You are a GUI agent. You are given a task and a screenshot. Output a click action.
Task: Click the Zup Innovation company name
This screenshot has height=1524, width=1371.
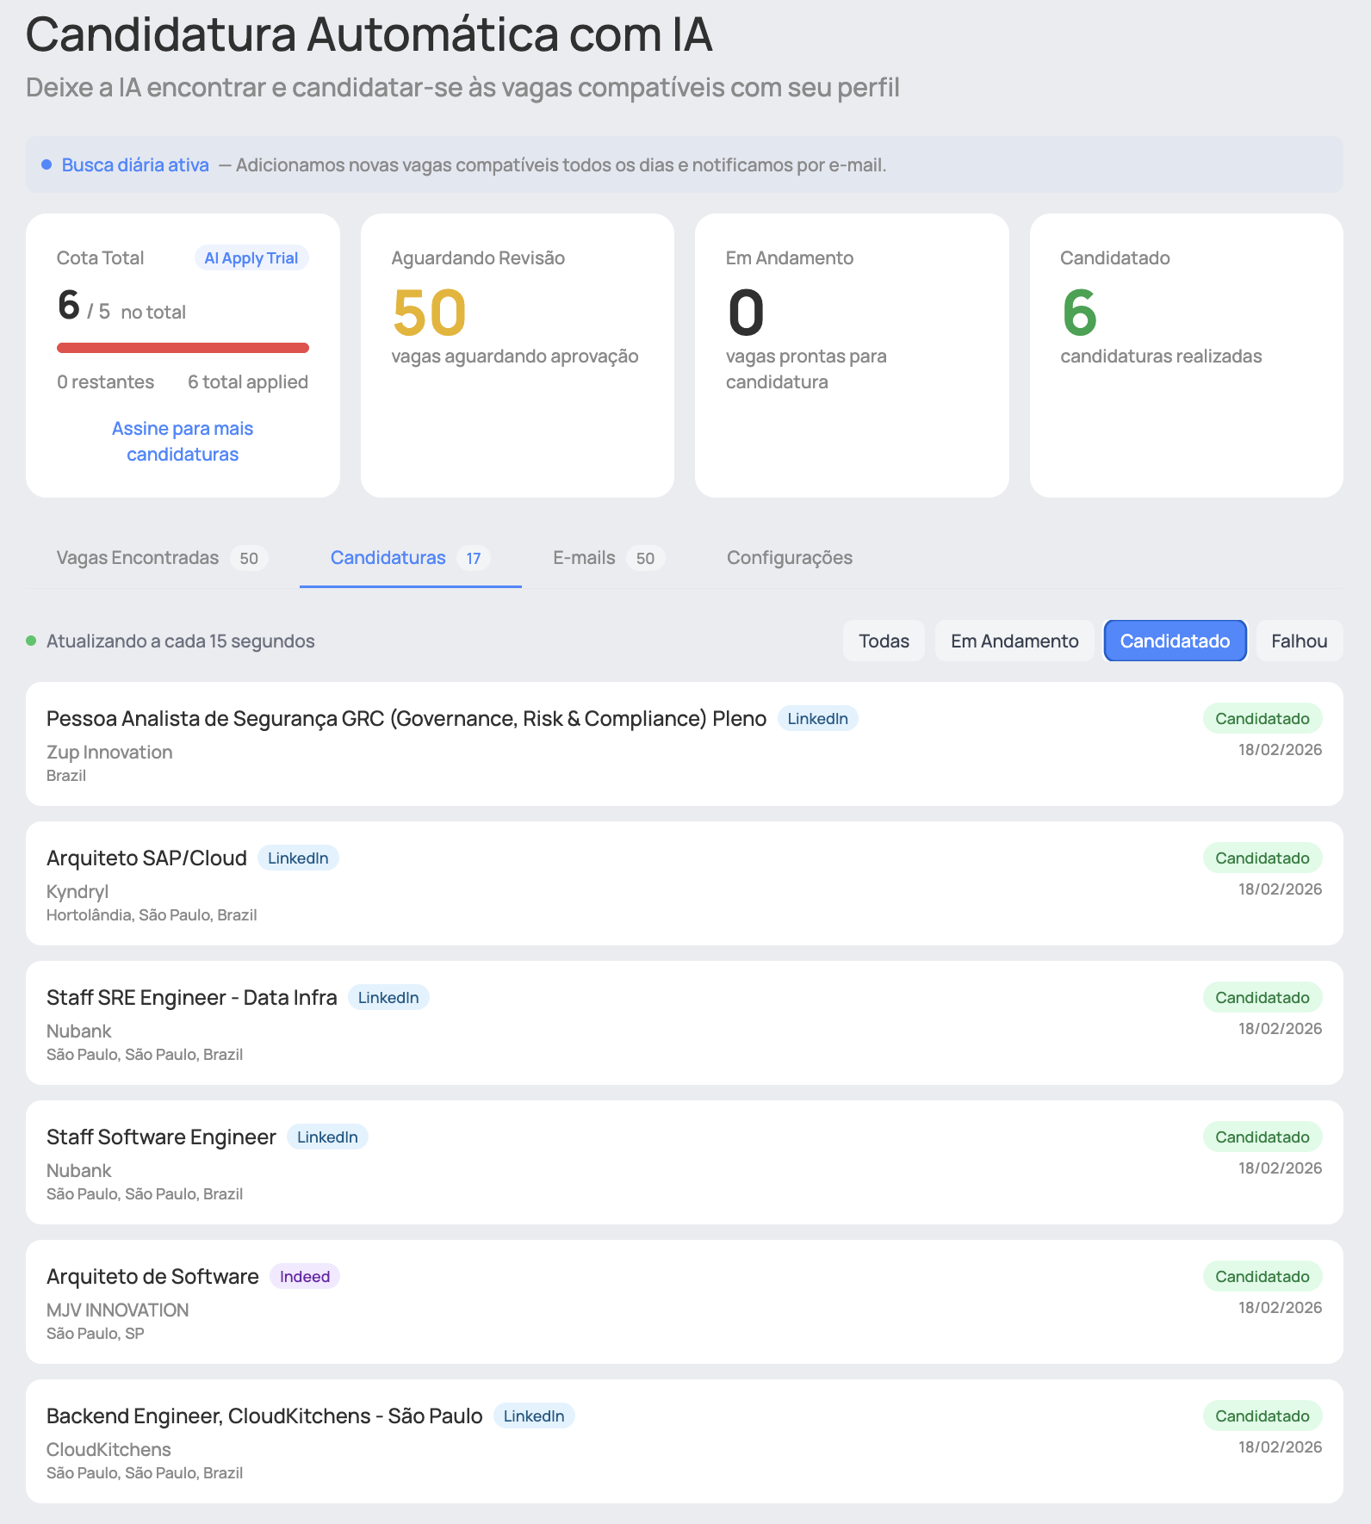click(109, 752)
